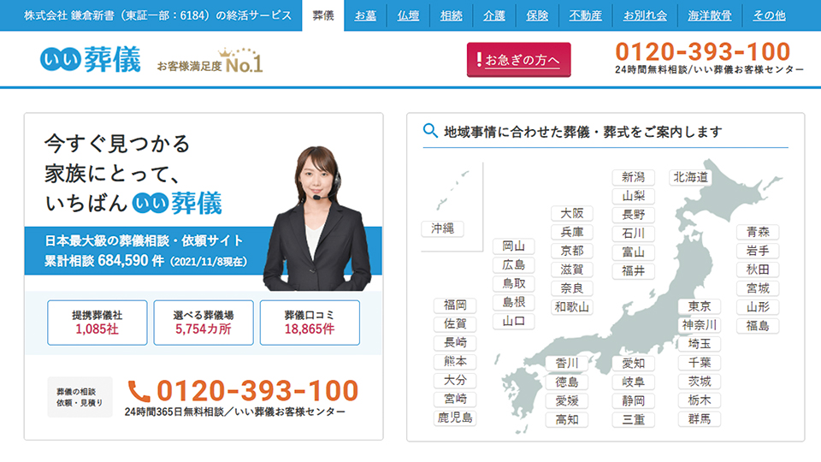Screen dimensions: 821x462
Task: Select 岡山 prefecture
Action: pyautogui.click(x=514, y=246)
